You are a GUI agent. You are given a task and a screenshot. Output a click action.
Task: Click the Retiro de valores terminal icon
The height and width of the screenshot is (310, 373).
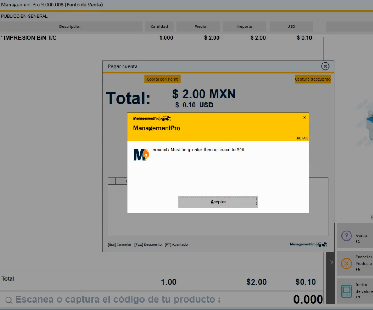click(346, 291)
